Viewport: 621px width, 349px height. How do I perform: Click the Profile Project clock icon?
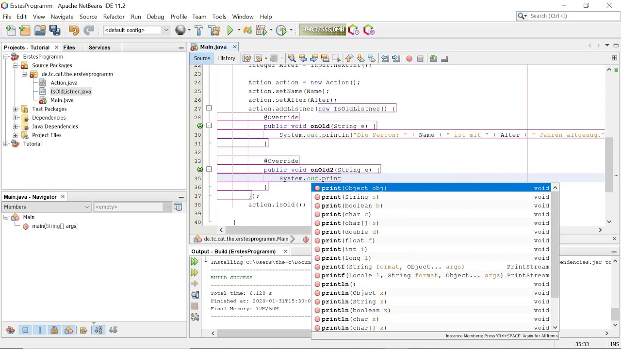281,30
